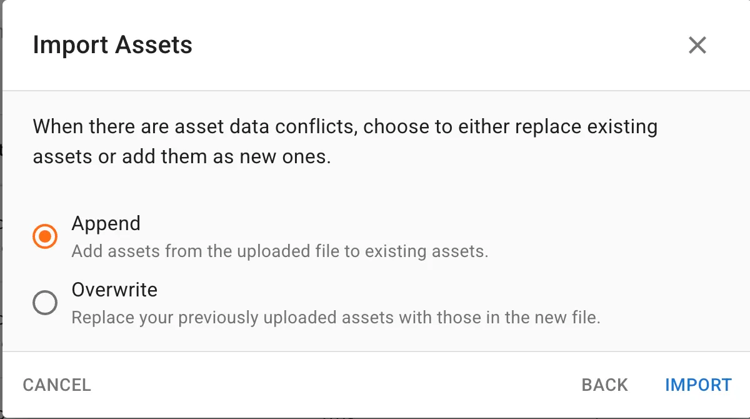Click 'Add assets from the uploaded file' description

coord(279,252)
